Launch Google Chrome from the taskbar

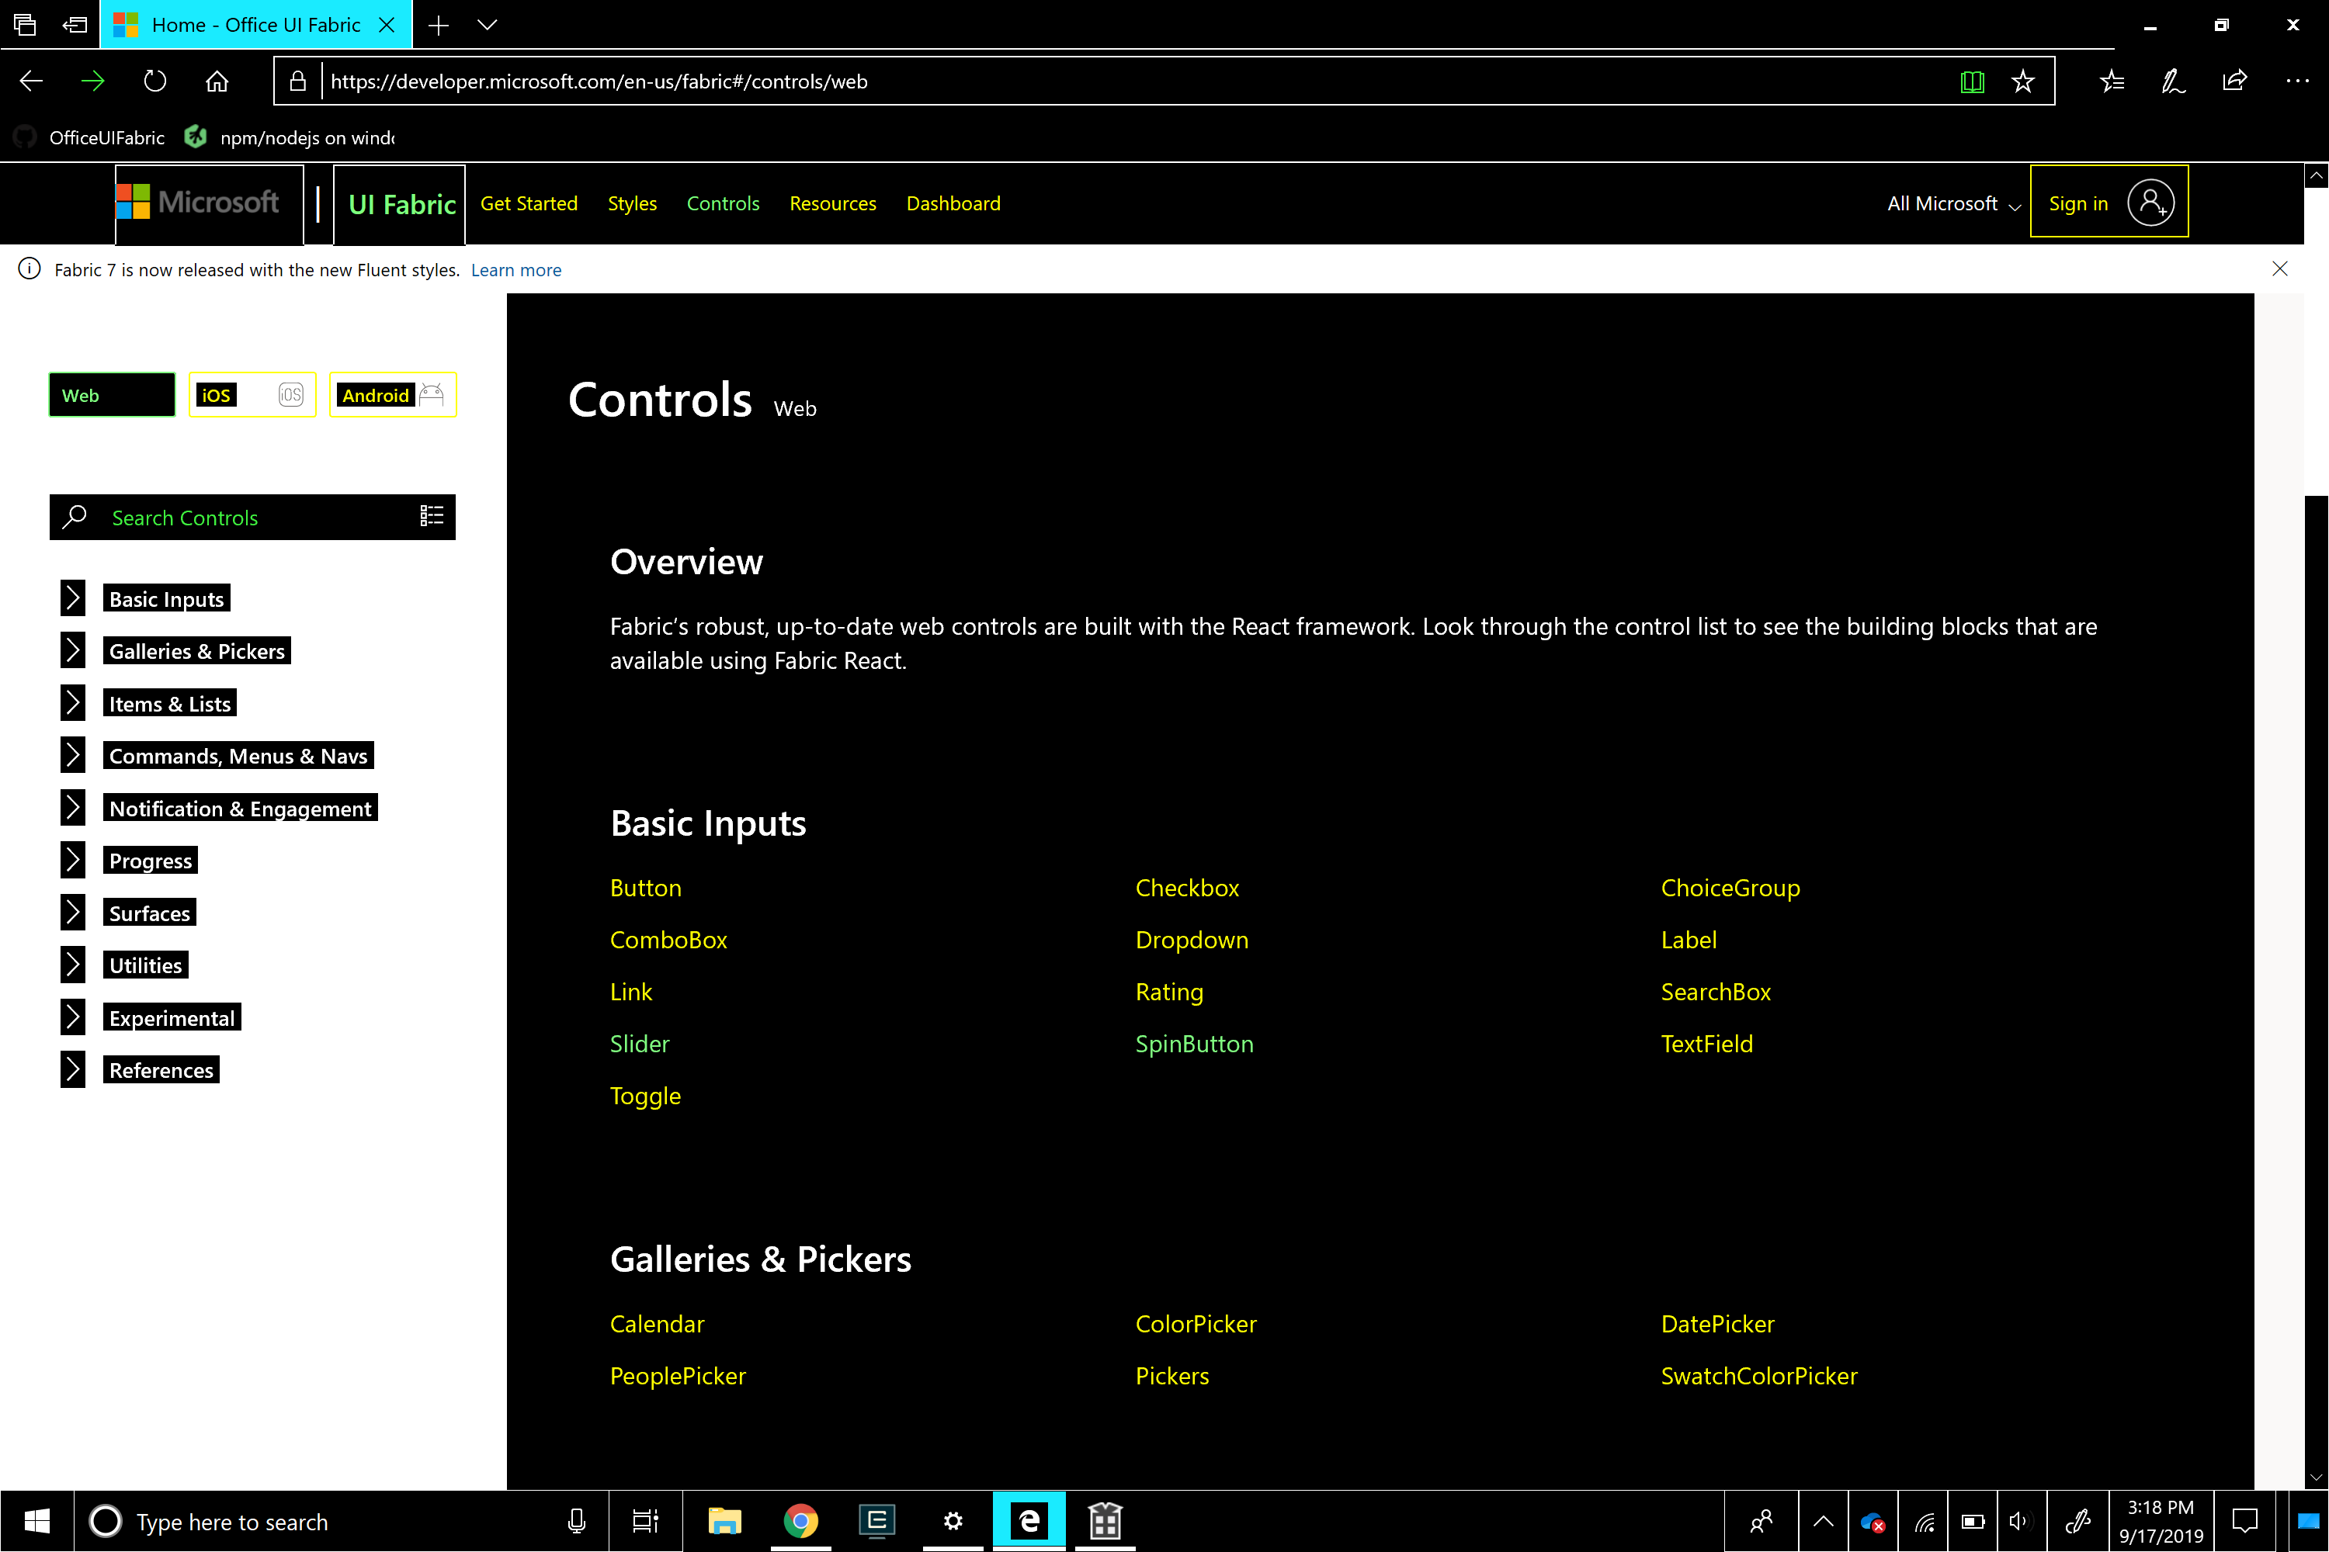tap(800, 1521)
